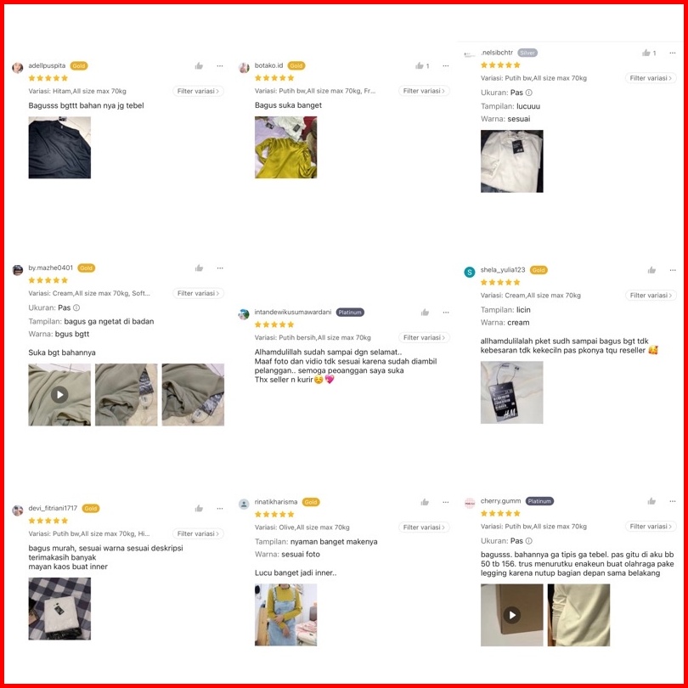This screenshot has width=688, height=688.
Task: Open Filter variasi on adellpuspita's review
Action: pyautogui.click(x=198, y=91)
